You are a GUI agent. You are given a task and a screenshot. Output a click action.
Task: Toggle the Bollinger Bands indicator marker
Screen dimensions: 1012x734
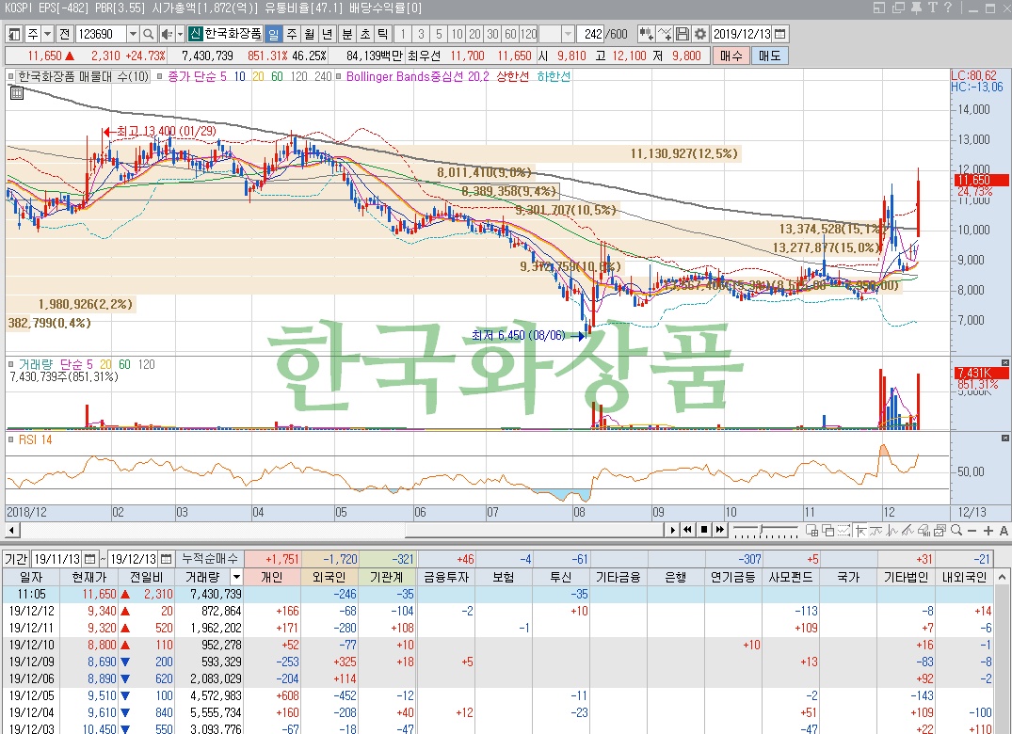tap(339, 77)
